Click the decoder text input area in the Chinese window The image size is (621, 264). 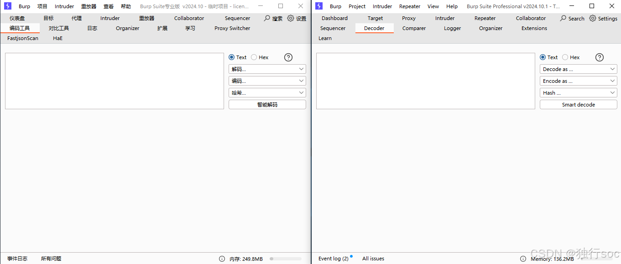pos(115,81)
